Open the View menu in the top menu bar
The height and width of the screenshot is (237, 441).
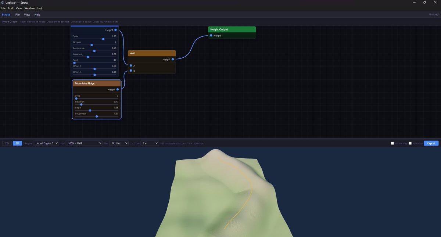click(19, 8)
